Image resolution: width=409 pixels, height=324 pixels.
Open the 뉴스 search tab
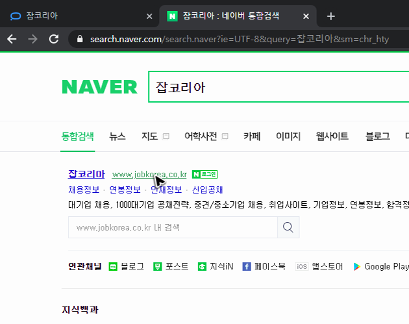118,136
